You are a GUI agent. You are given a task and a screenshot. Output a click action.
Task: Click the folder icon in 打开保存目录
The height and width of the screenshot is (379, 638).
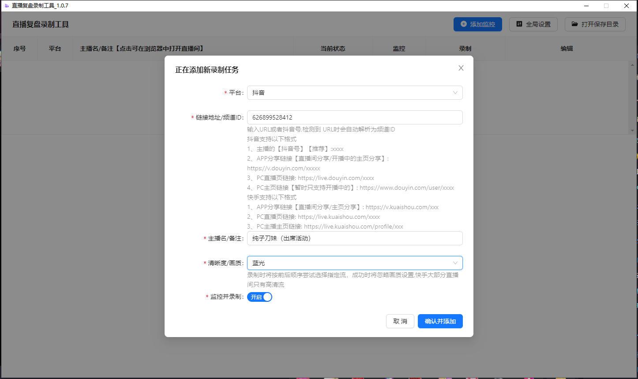574,24
